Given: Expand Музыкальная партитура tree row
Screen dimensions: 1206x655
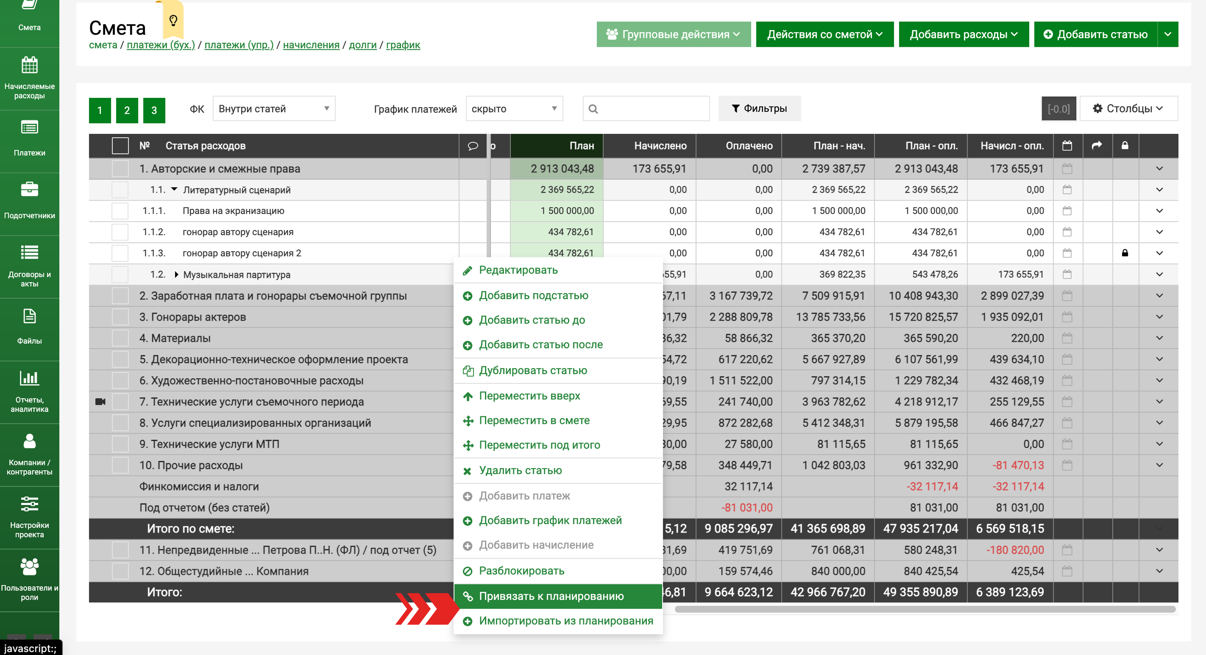Looking at the screenshot, I should click(176, 274).
